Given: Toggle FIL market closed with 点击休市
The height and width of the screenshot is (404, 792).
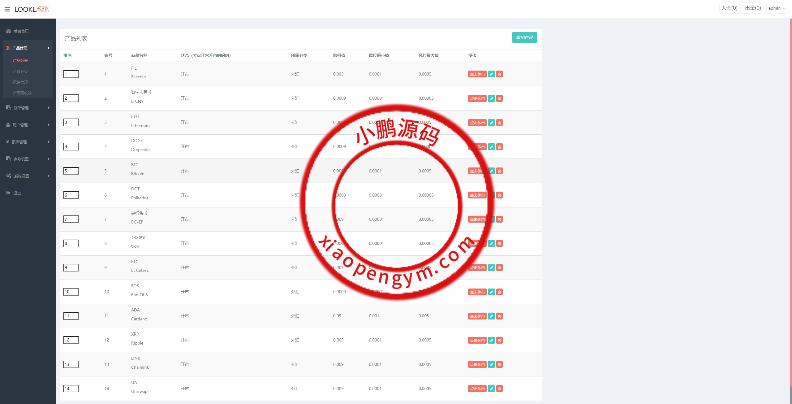Looking at the screenshot, I should [477, 74].
